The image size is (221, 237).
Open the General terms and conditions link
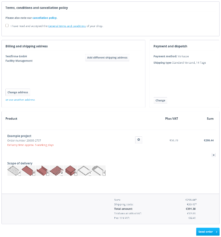pos(67,26)
